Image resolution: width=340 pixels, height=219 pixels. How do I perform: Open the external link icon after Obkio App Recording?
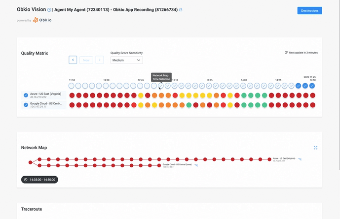(181, 10)
